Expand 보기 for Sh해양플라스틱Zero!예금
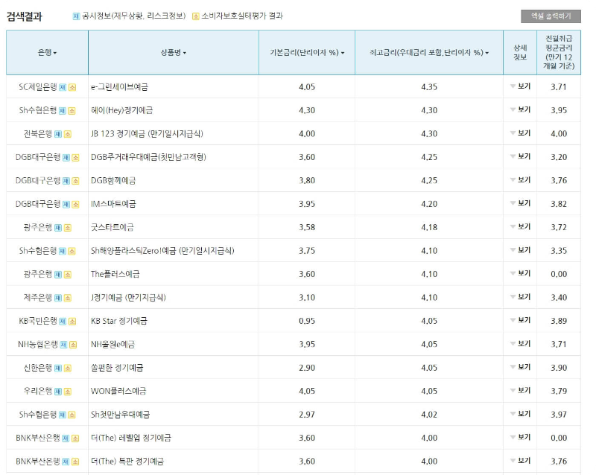 (520, 250)
